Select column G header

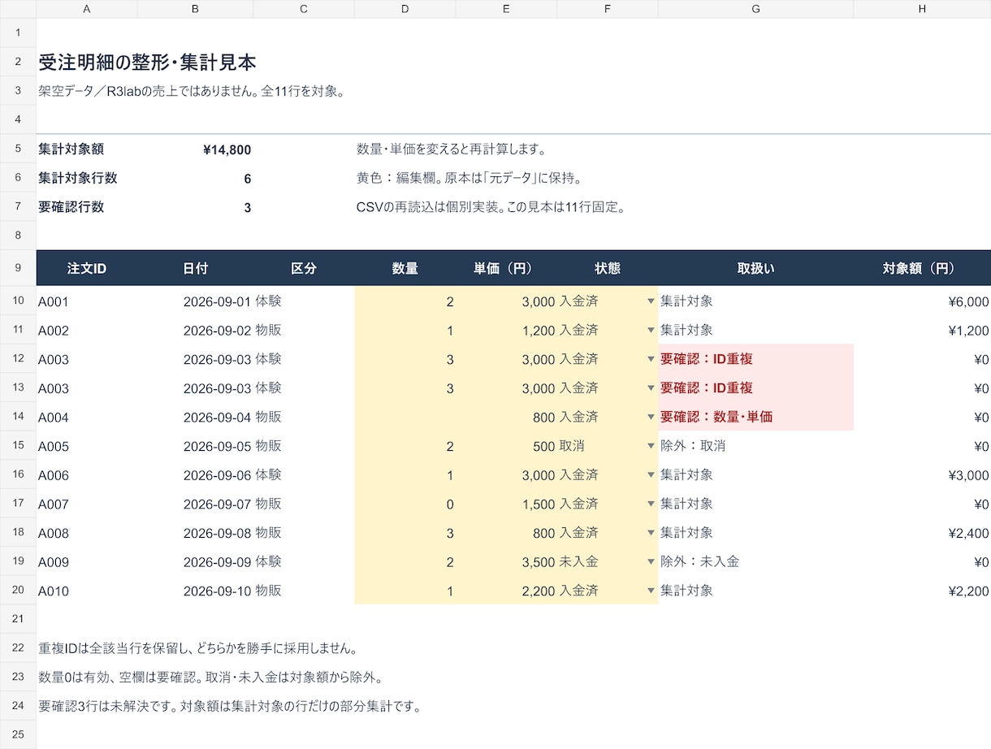[x=755, y=9]
